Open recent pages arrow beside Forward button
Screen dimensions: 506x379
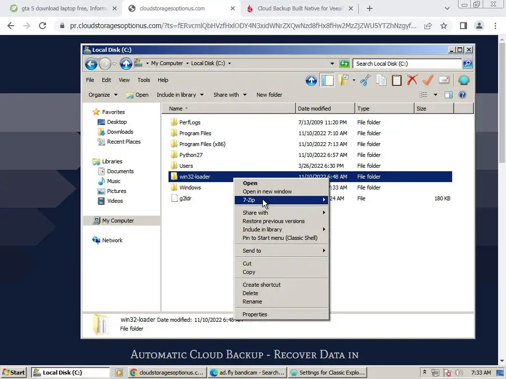coord(114,64)
